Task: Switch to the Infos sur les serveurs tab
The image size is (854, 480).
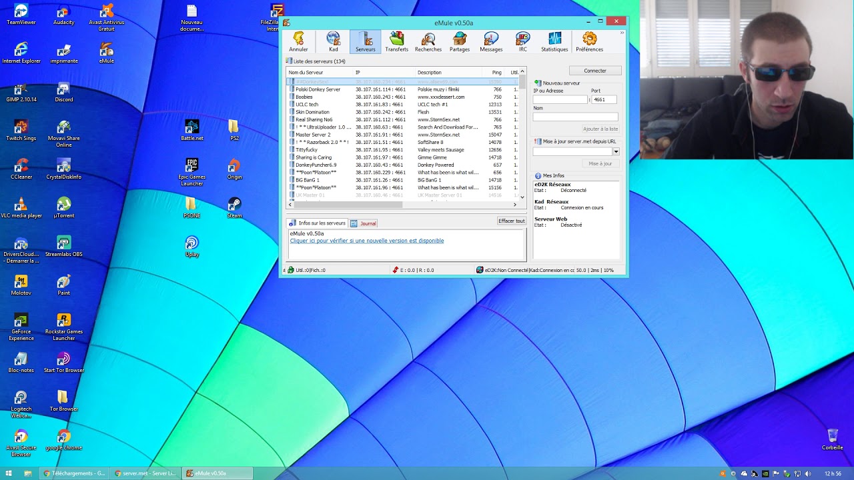Action: tap(318, 223)
